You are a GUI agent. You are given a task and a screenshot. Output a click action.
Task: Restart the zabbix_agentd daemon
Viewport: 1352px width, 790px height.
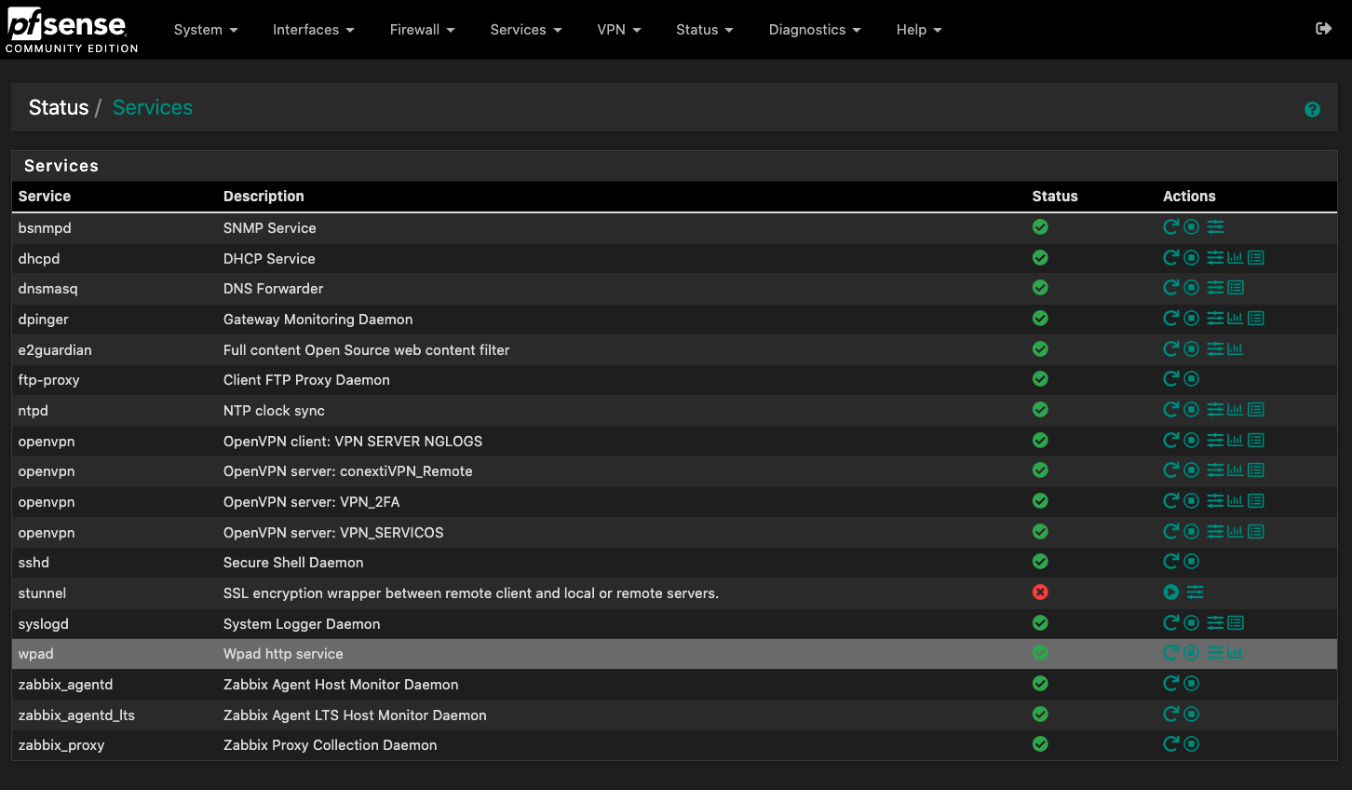pyautogui.click(x=1170, y=683)
